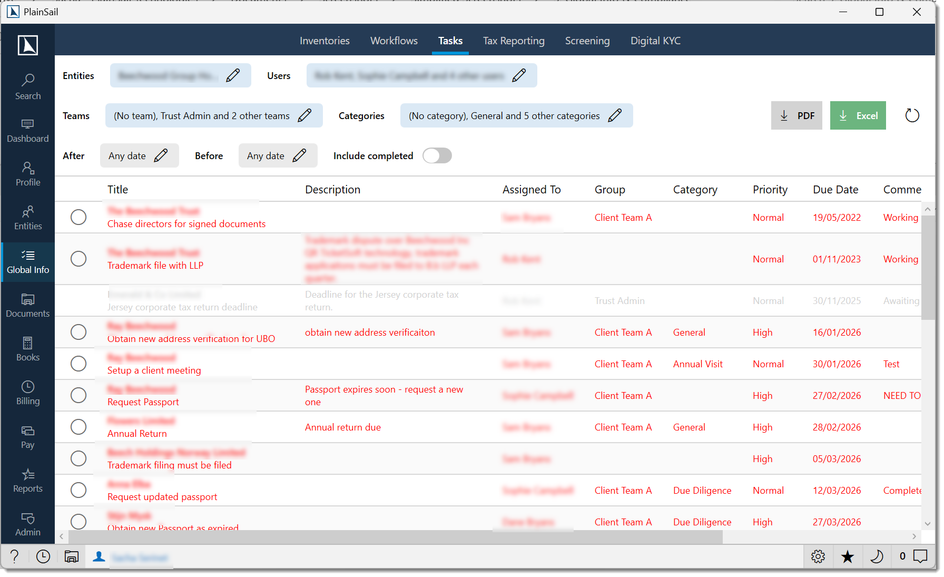Switch to the Screening tab

click(587, 41)
